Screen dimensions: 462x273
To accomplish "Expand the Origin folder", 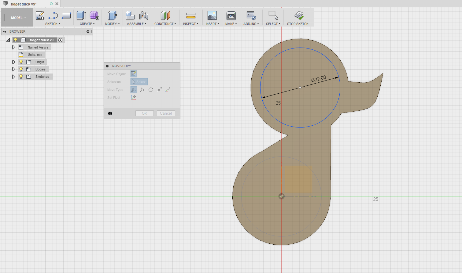I will click(x=13, y=62).
